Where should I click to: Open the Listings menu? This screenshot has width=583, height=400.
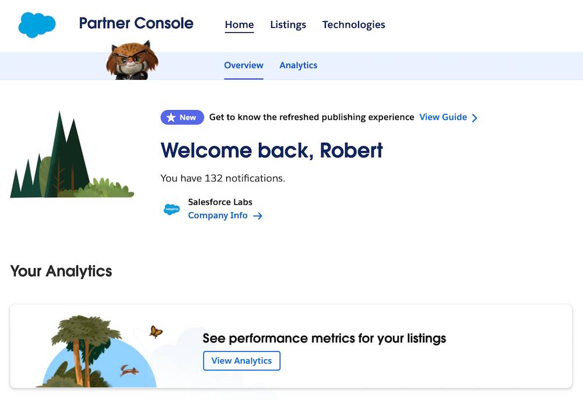click(x=288, y=24)
